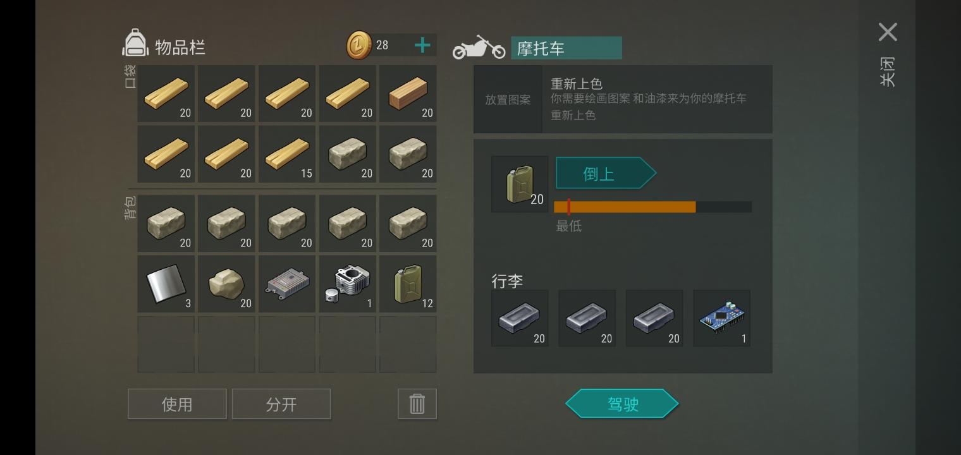Select the blue circuit board in luggage

coord(721,318)
